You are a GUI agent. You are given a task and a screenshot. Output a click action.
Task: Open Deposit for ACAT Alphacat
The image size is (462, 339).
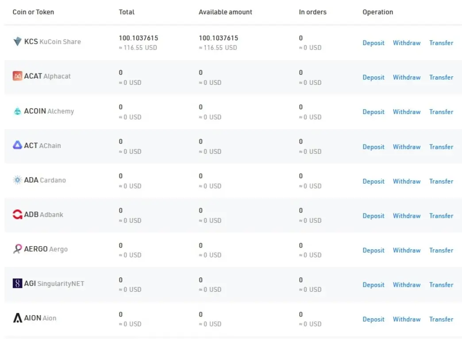(373, 77)
